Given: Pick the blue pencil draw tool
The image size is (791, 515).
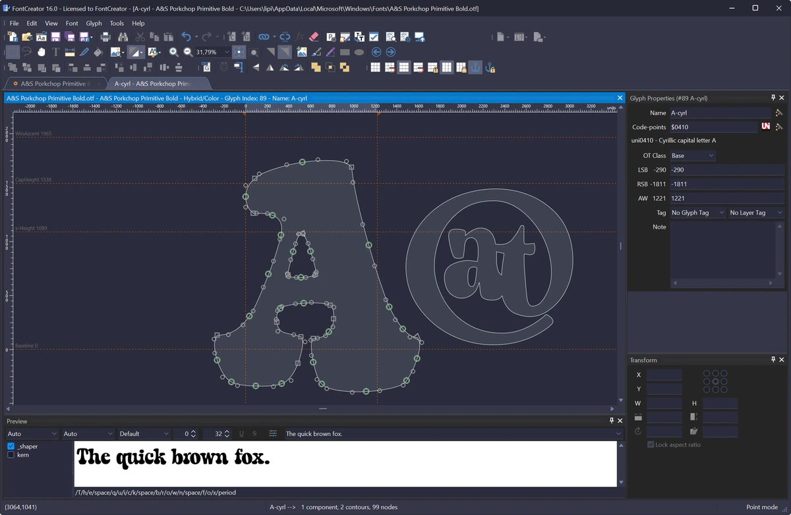Looking at the screenshot, I should pos(84,52).
